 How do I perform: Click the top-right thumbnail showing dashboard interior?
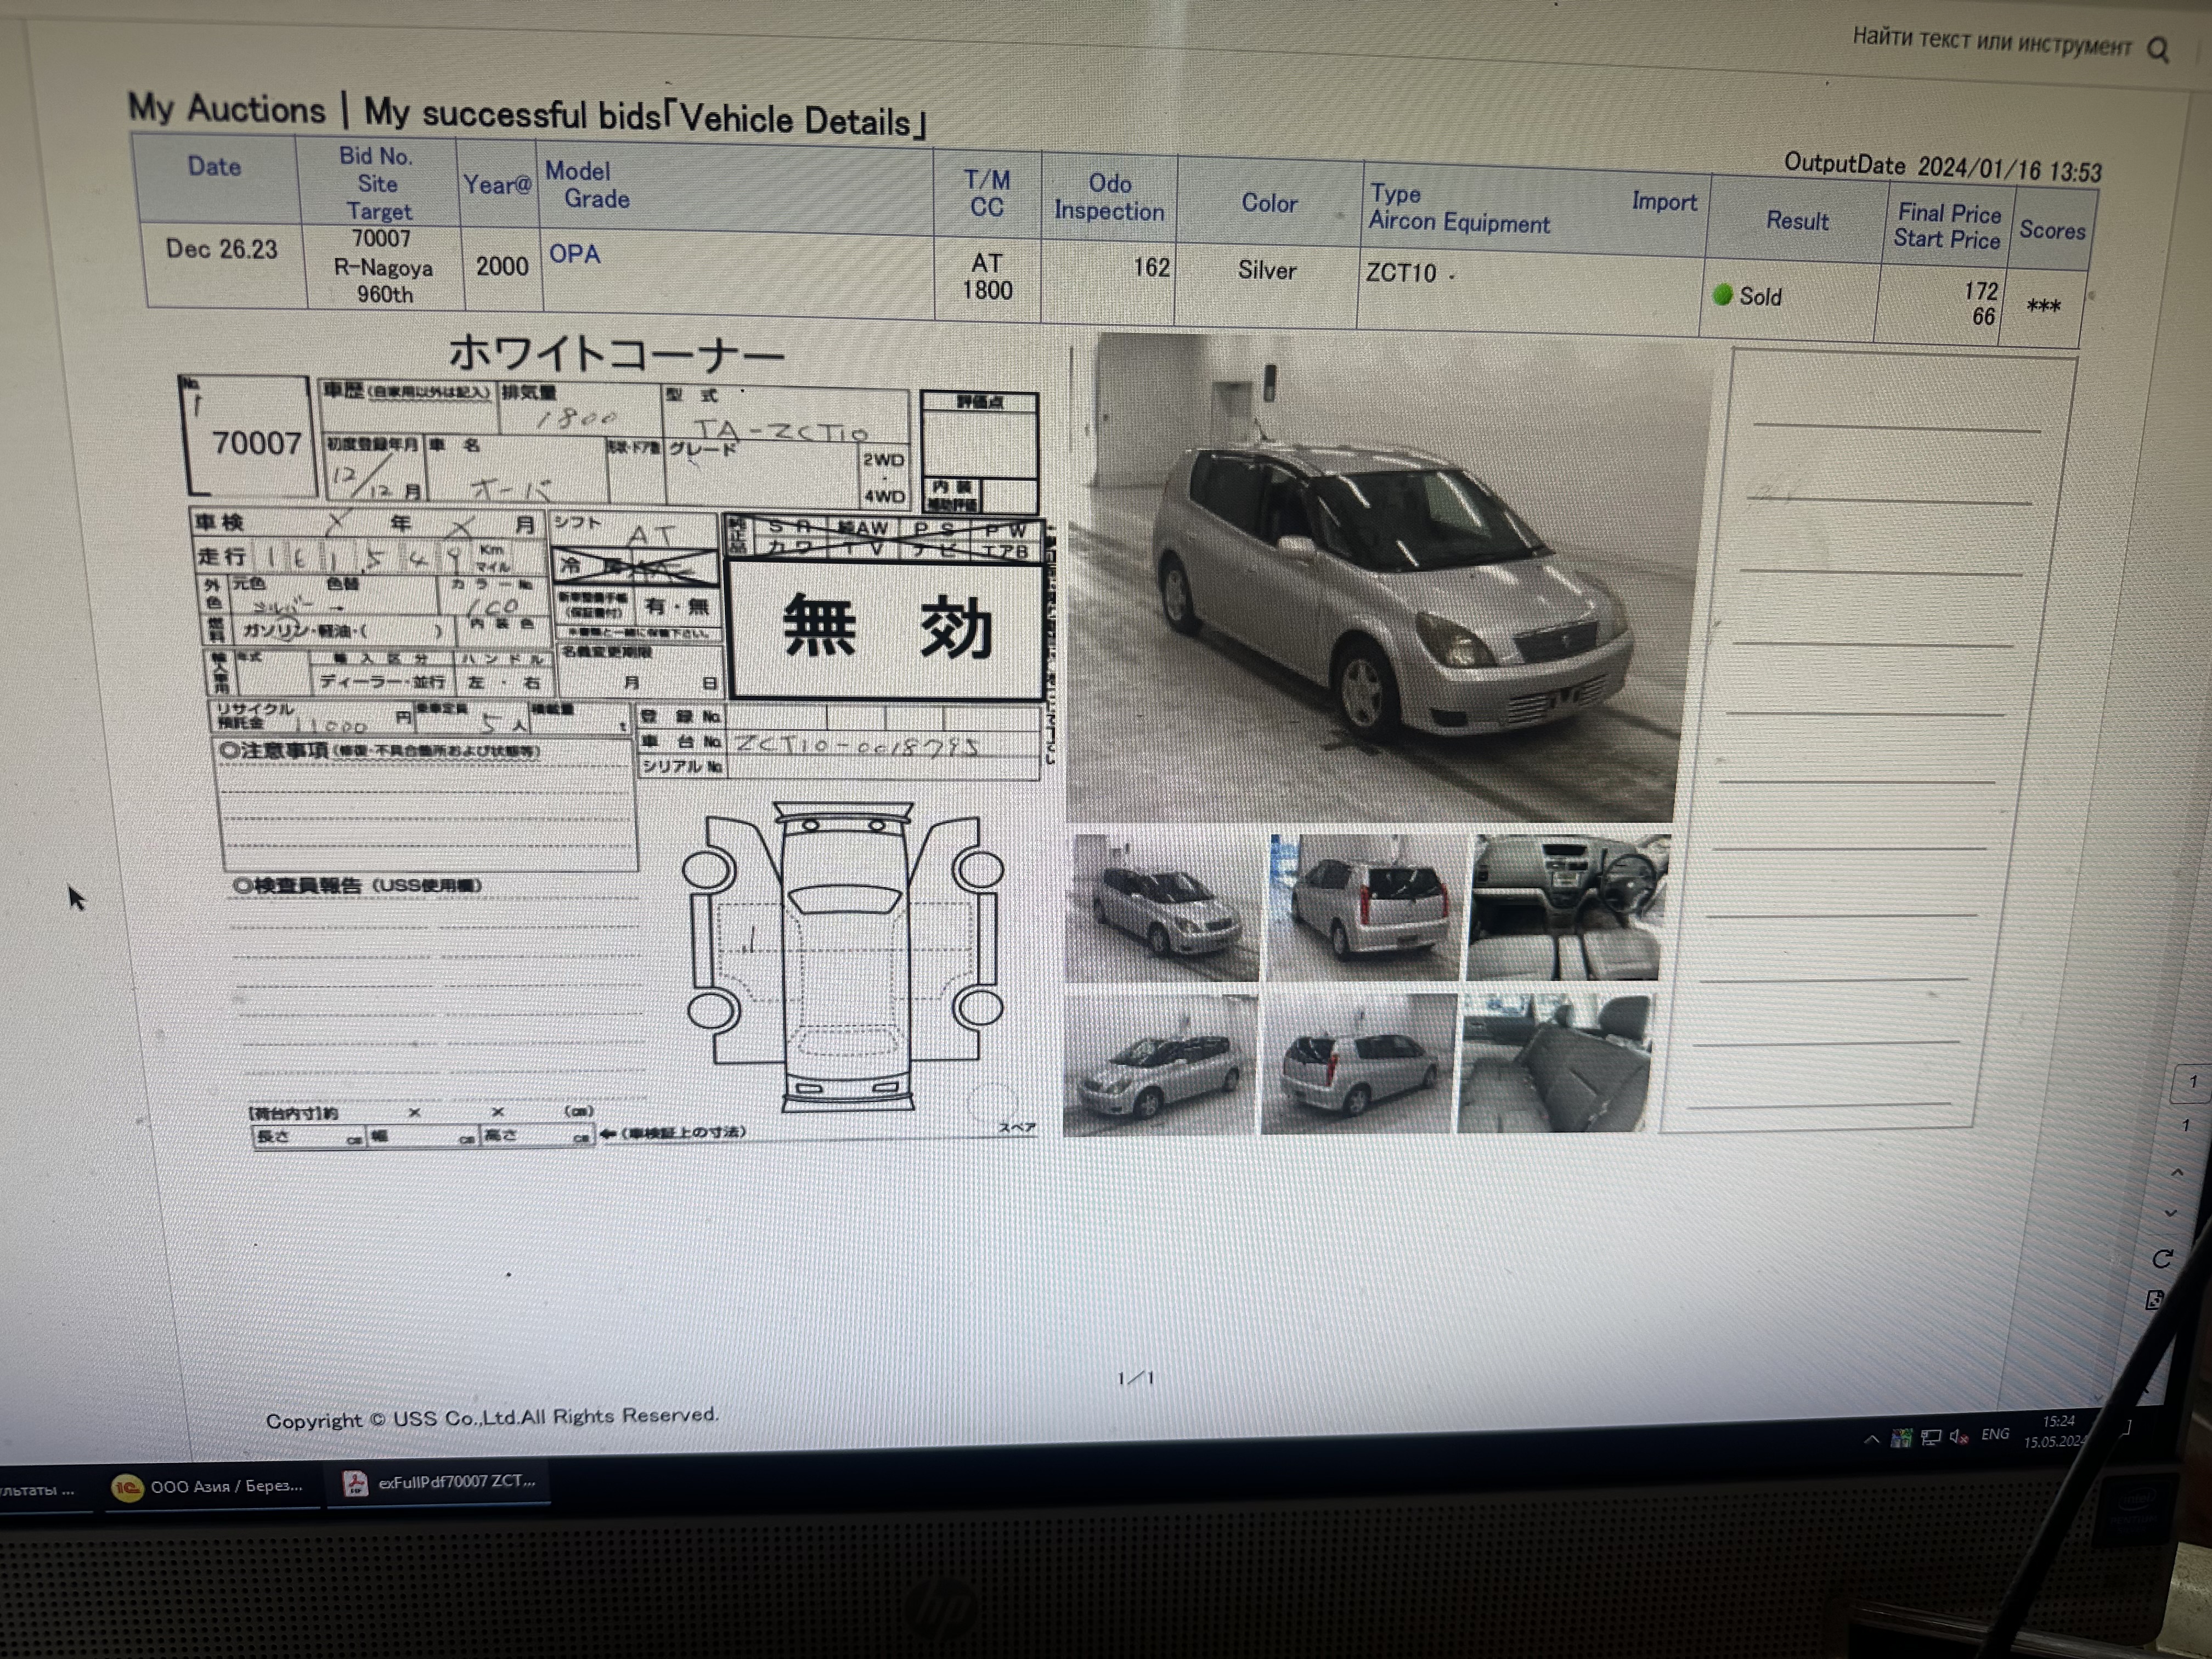coord(1567,907)
